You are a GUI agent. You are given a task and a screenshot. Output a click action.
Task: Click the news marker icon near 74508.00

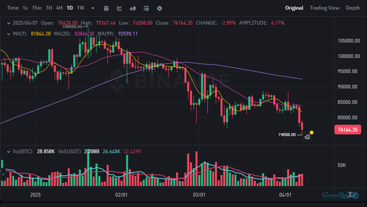point(307,136)
